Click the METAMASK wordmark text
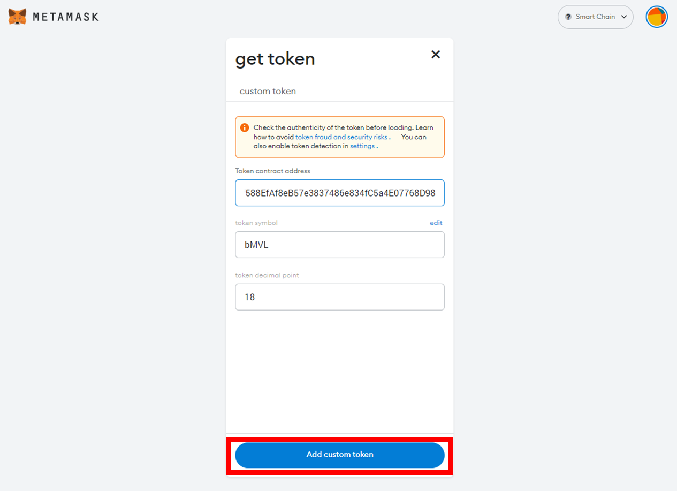The image size is (677, 491). click(66, 17)
